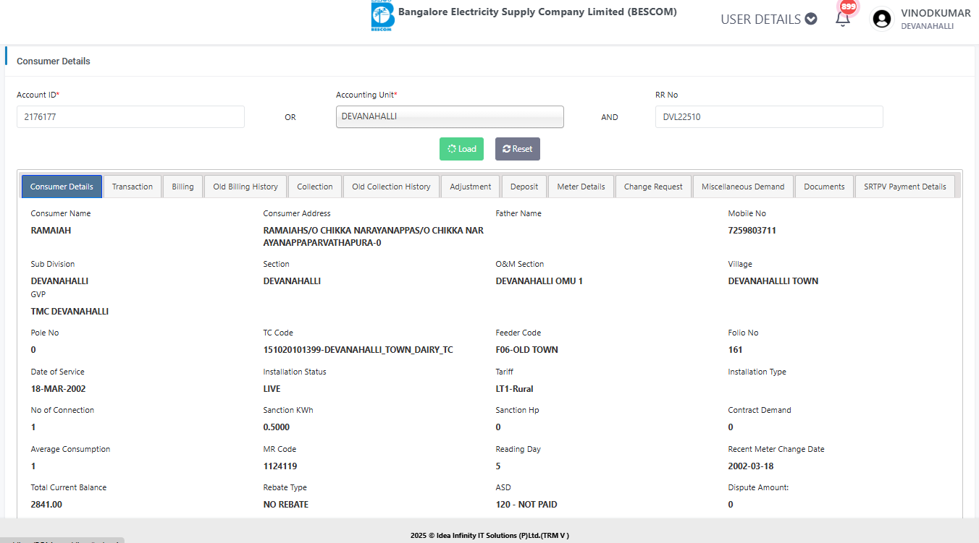
Task: Switch to the Transaction tab
Action: pyautogui.click(x=133, y=187)
